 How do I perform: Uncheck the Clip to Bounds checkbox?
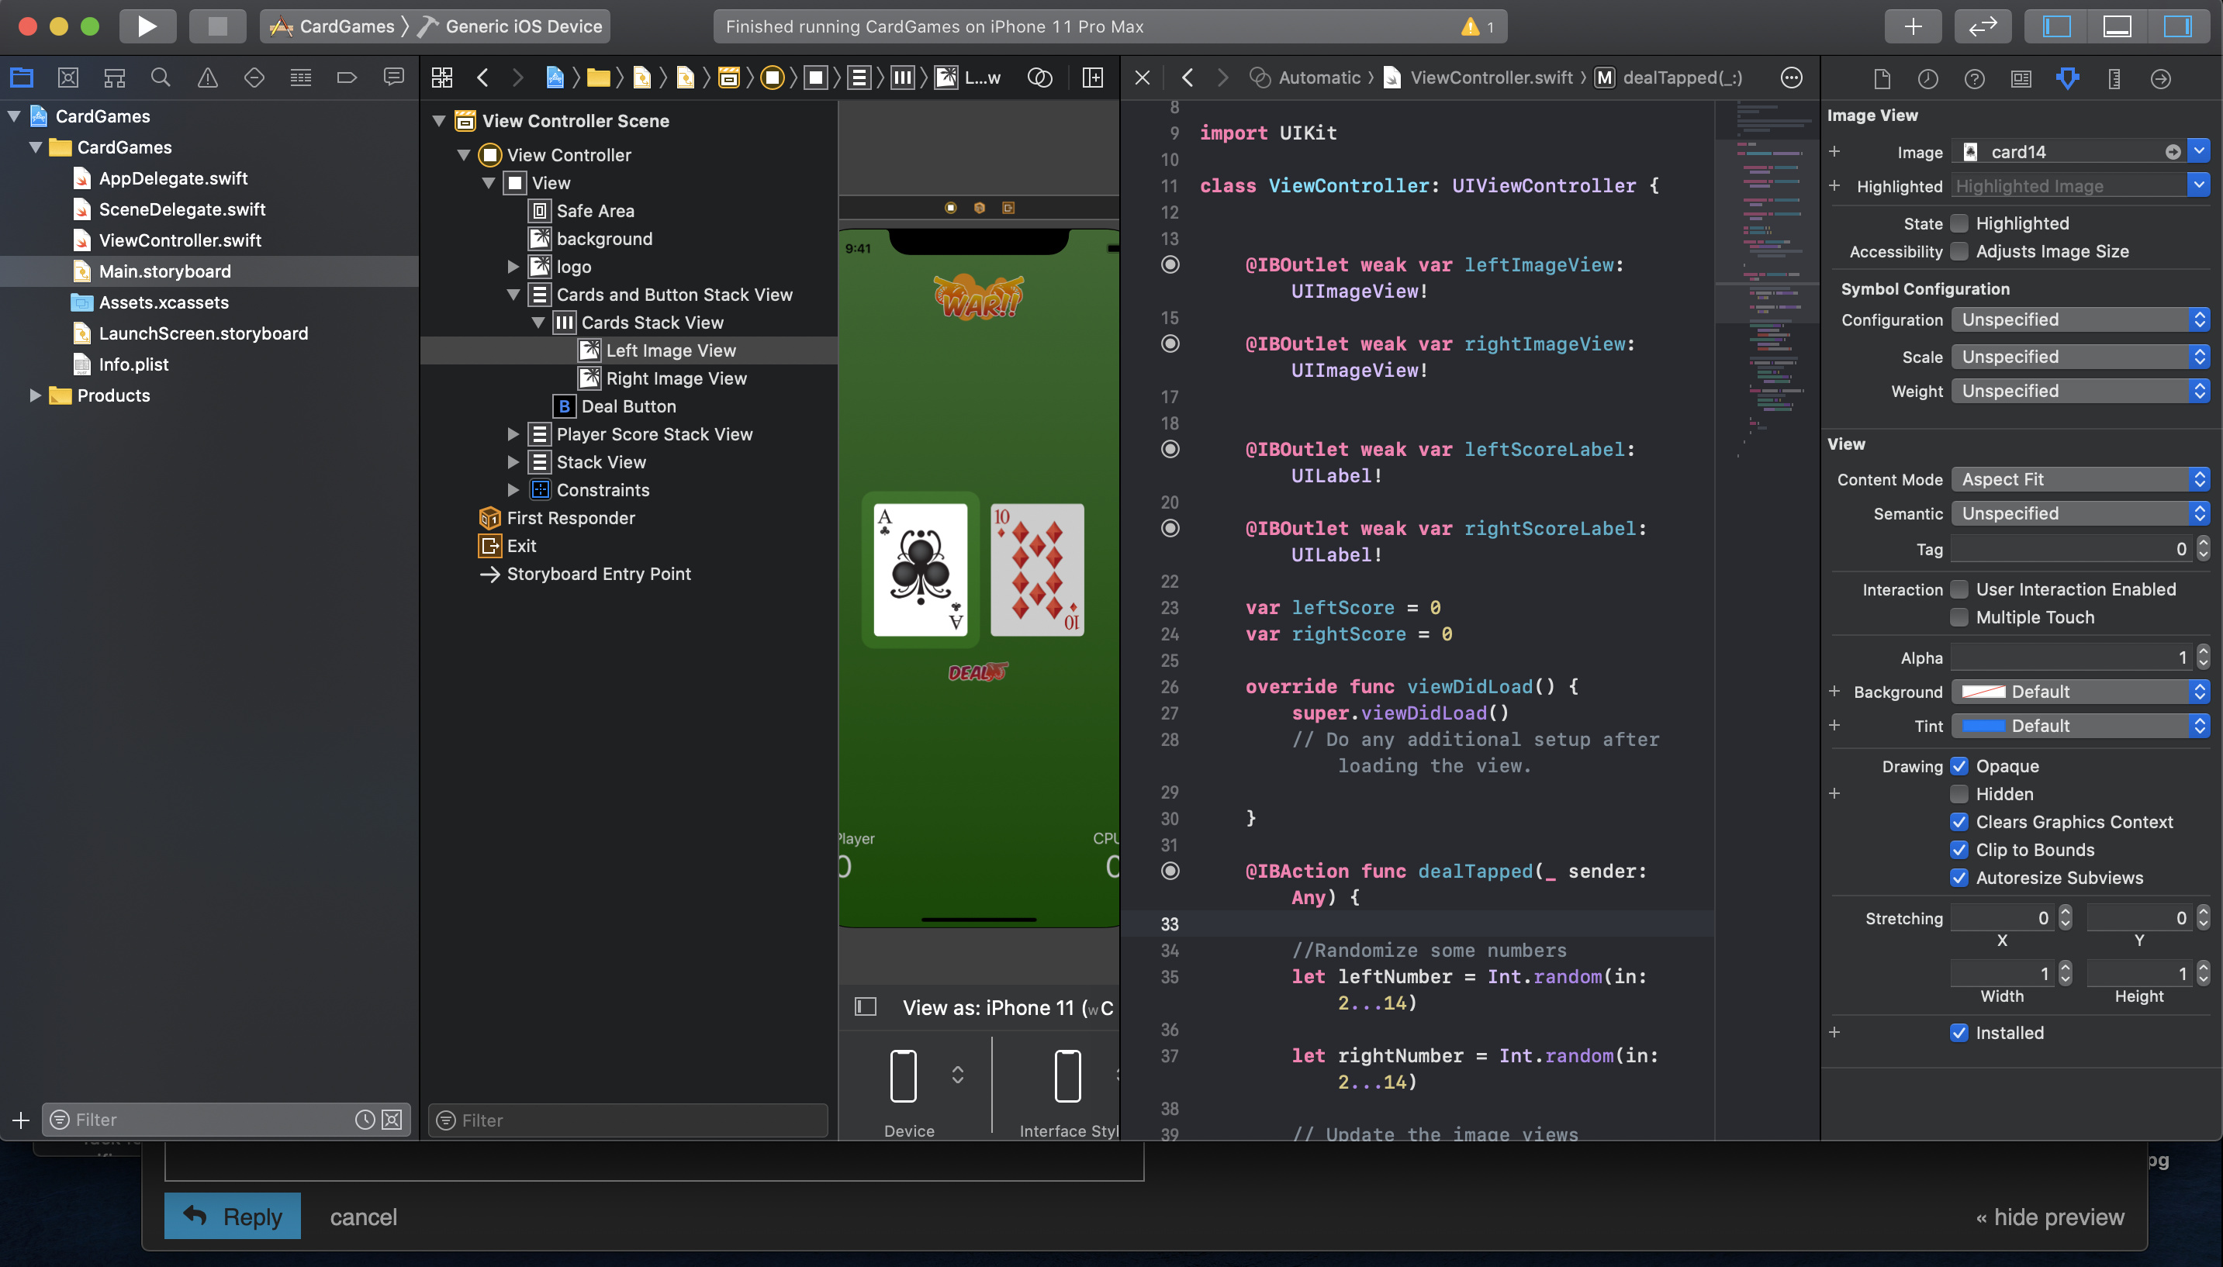pos(1959,849)
